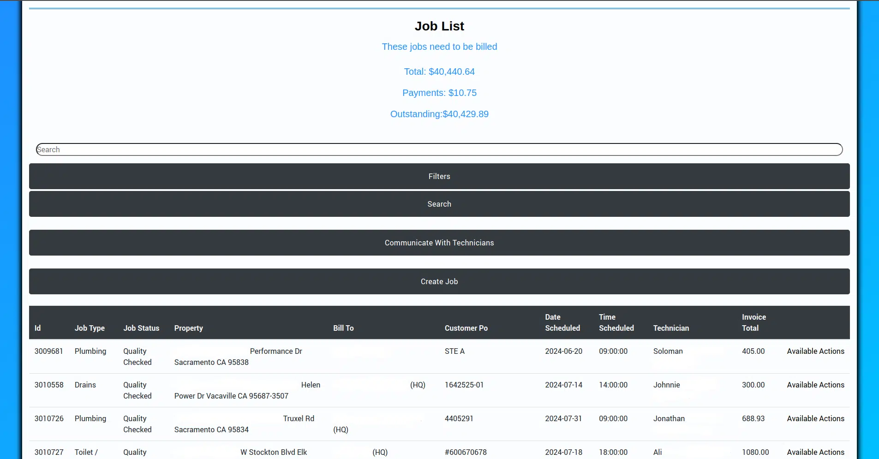The height and width of the screenshot is (459, 879).
Task: Open Available Actions for job 3010558
Action: 815,385
